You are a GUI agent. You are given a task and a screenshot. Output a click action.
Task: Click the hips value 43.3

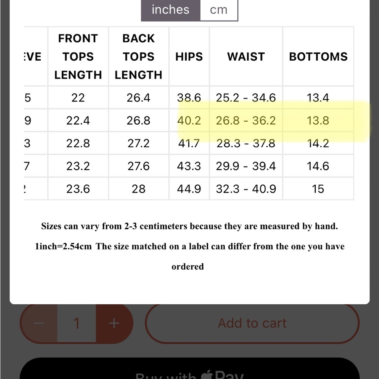point(189,166)
